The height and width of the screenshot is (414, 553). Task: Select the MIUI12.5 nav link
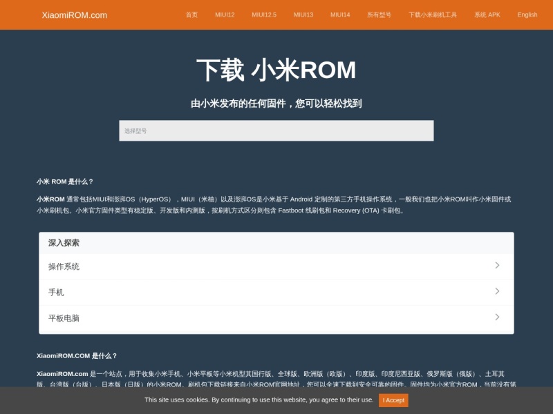264,12
